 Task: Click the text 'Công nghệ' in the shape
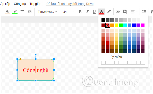[x=36, y=70]
